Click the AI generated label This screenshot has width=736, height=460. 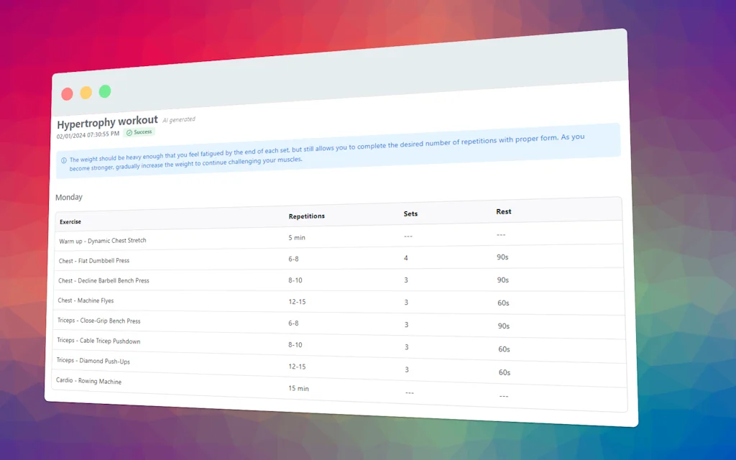179,120
